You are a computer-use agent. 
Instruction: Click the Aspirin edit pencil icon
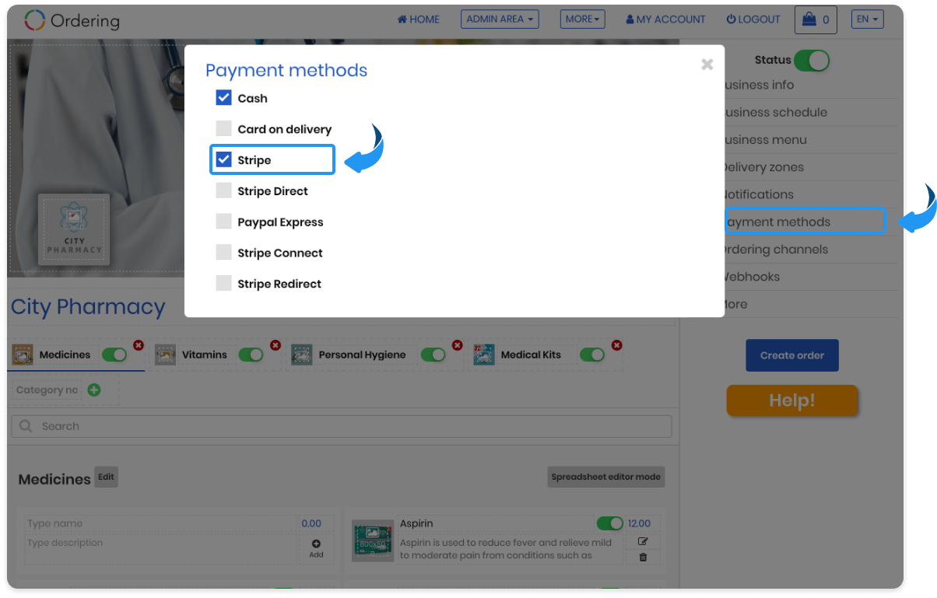[643, 541]
